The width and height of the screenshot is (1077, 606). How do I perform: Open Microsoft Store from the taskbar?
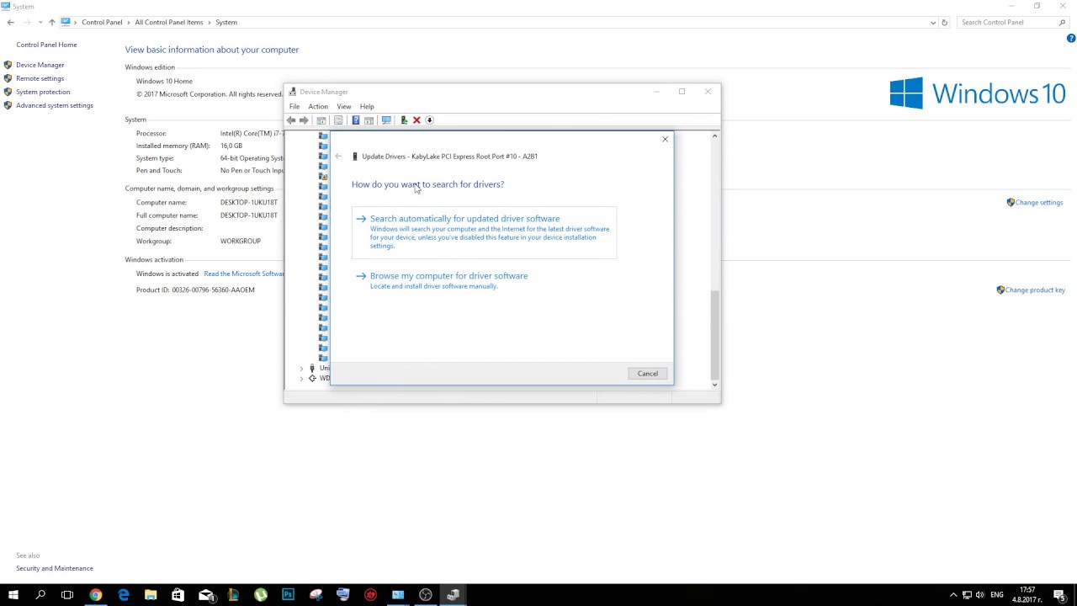pos(178,595)
